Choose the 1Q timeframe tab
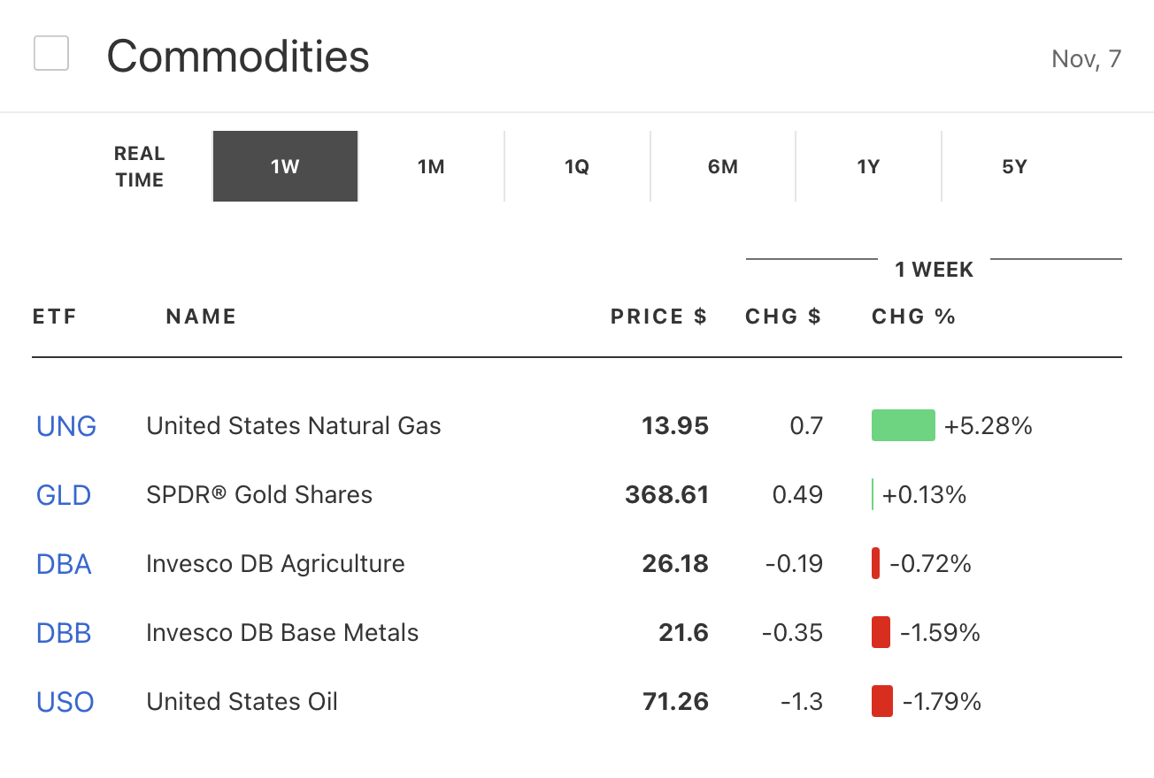The height and width of the screenshot is (778, 1154). pos(577,167)
